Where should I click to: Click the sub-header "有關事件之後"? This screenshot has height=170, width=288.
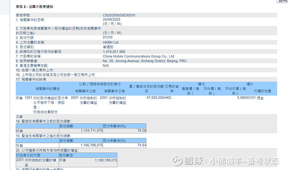114,91
